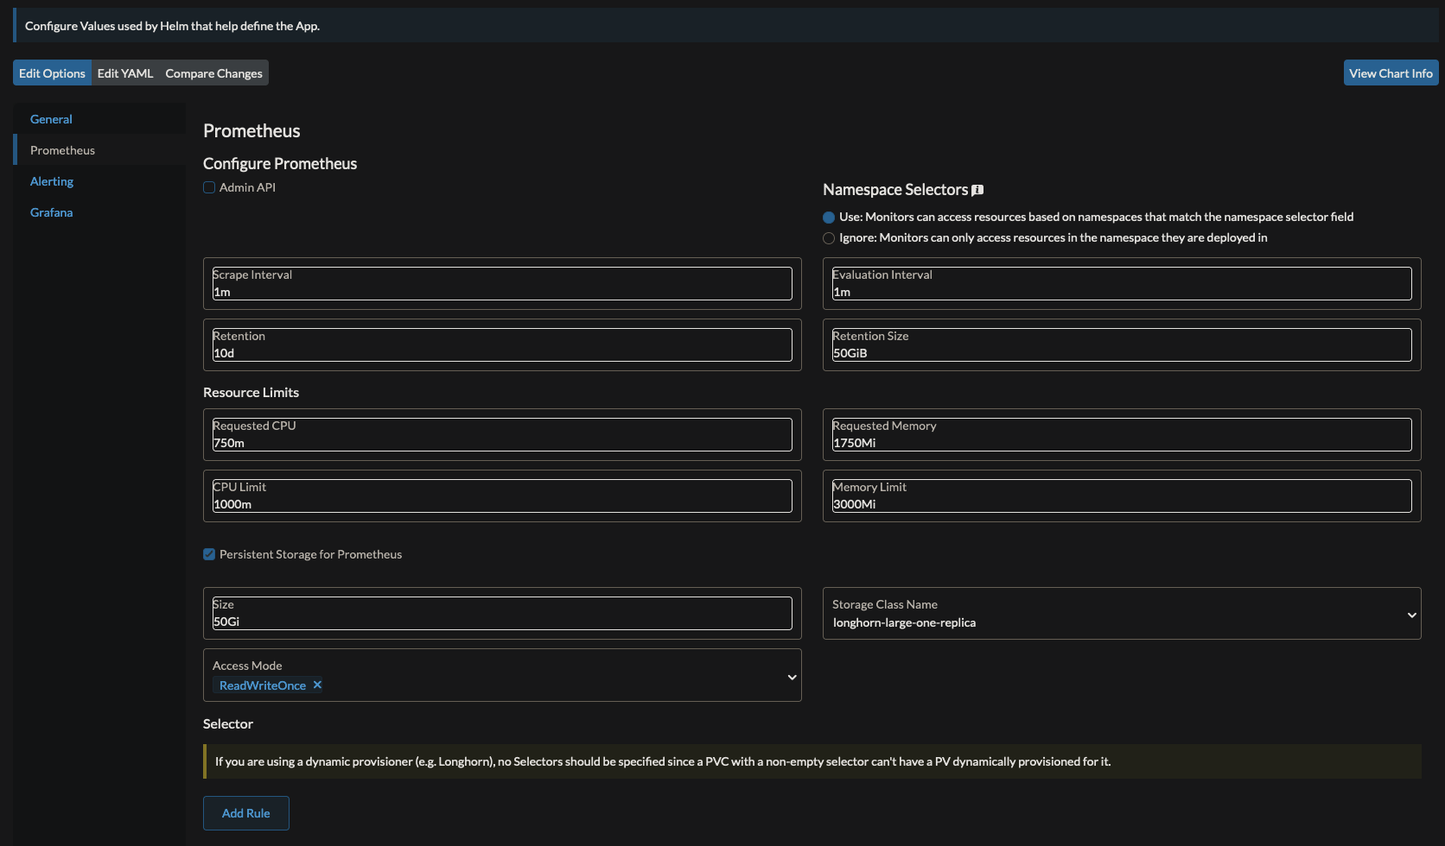Image resolution: width=1445 pixels, height=846 pixels.
Task: Navigate to the Alerting section
Action: pos(52,180)
